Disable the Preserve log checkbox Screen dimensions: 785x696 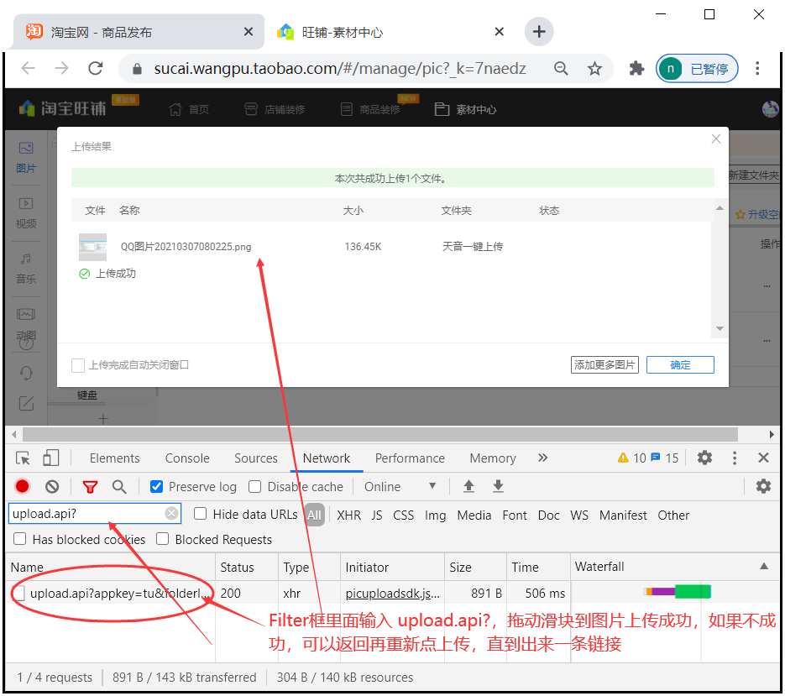pos(156,487)
